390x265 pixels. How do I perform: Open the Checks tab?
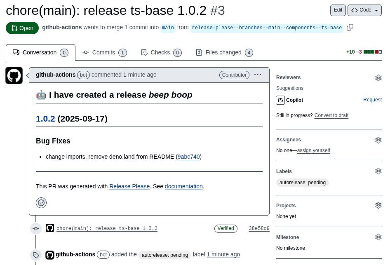[x=161, y=52]
